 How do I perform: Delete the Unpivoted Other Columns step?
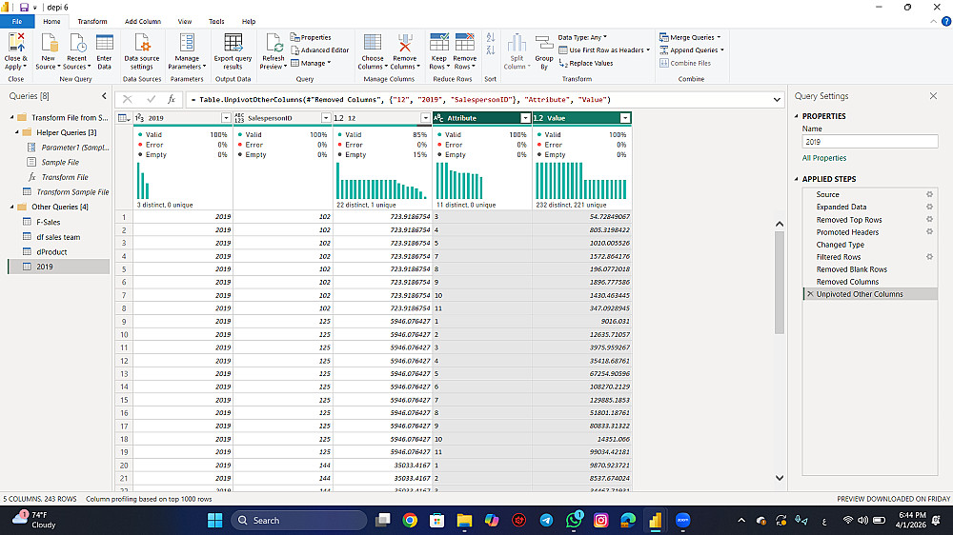[x=810, y=294]
